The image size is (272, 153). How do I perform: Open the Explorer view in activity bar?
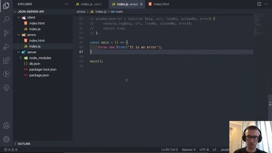point(6,6)
